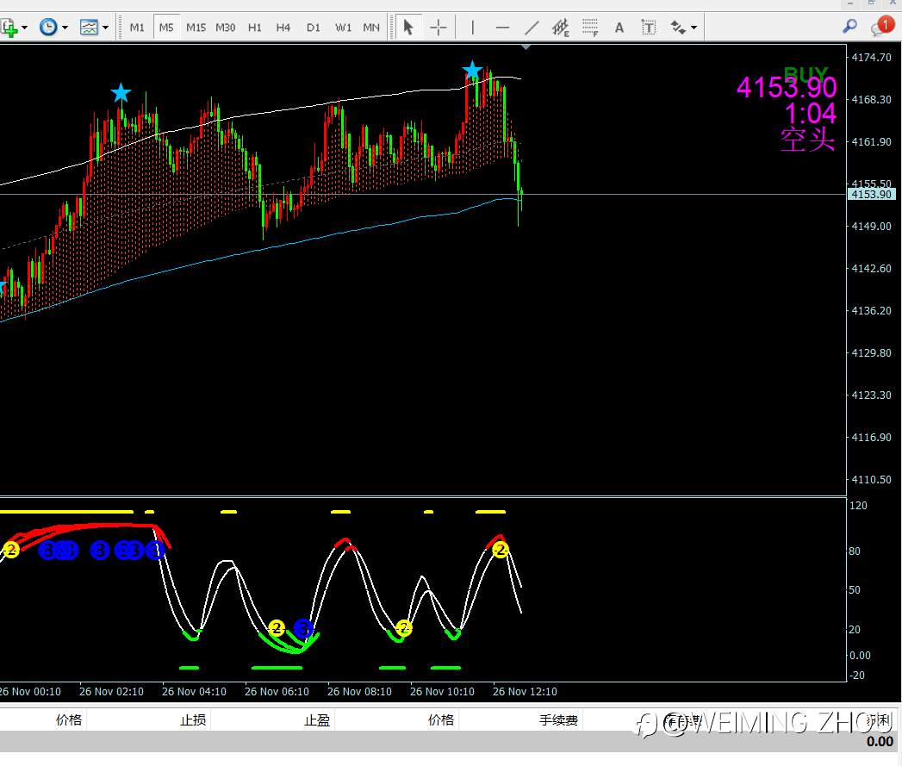Switch chart to M1 timeframe
This screenshot has height=766, width=902.
137,27
